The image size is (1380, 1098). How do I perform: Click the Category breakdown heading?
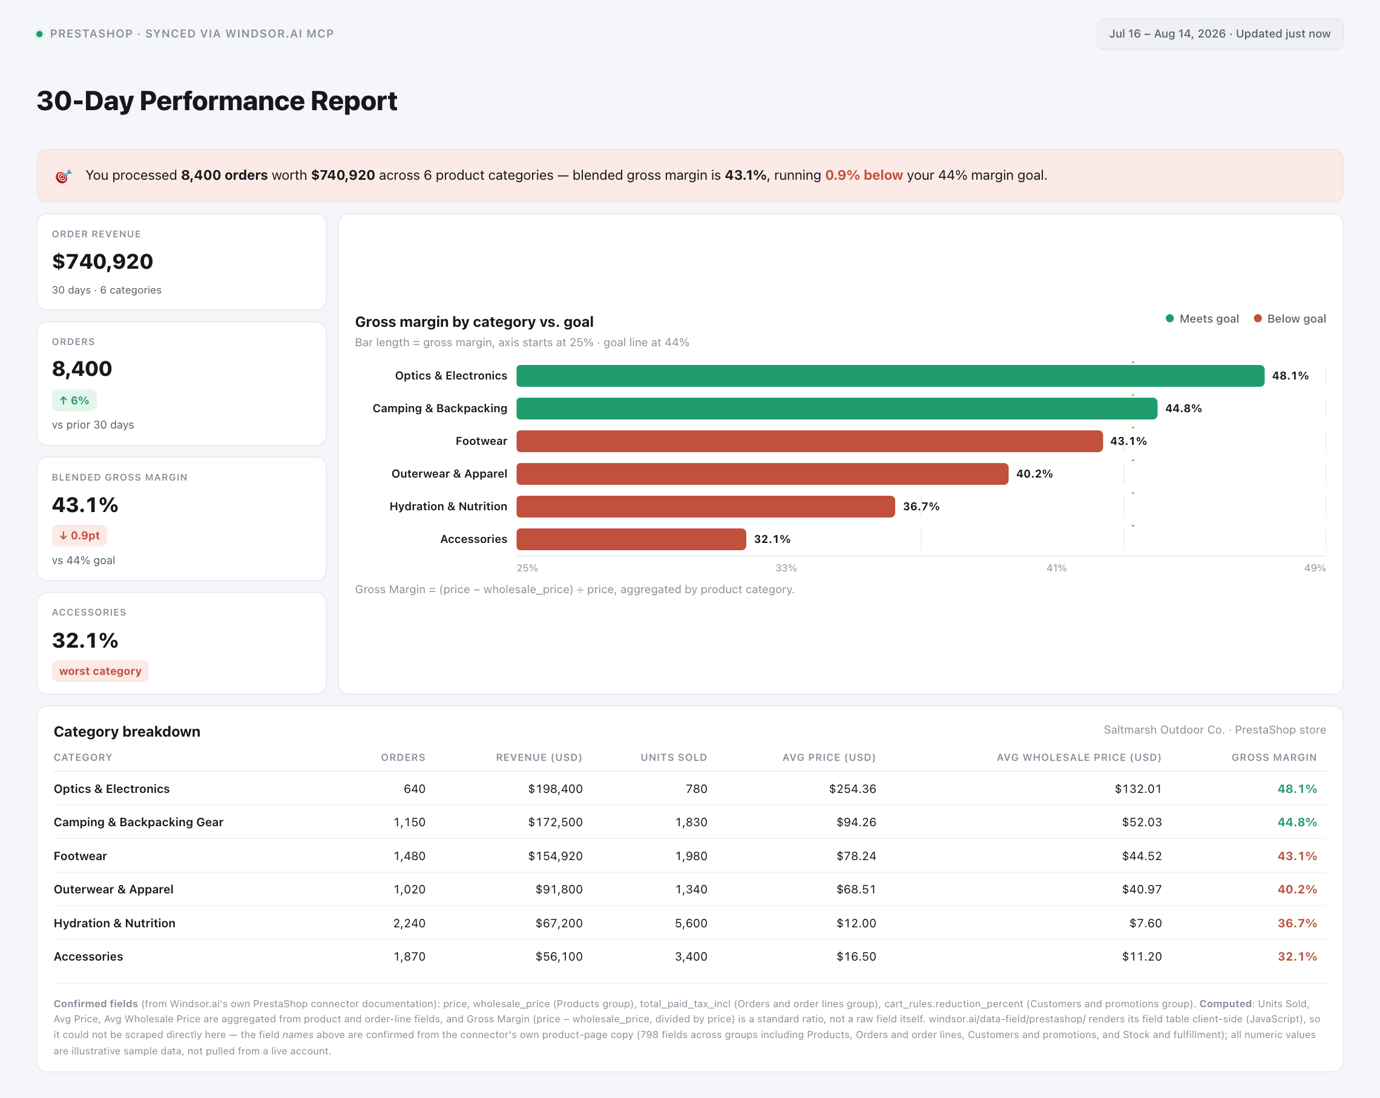tap(126, 732)
